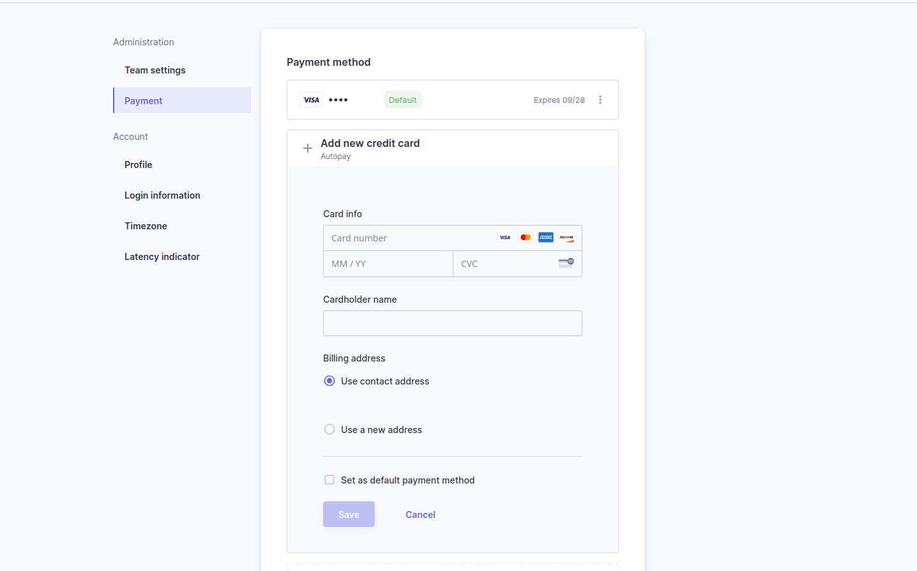
Task: Click the CVC card hint icon
Action: coord(566,263)
